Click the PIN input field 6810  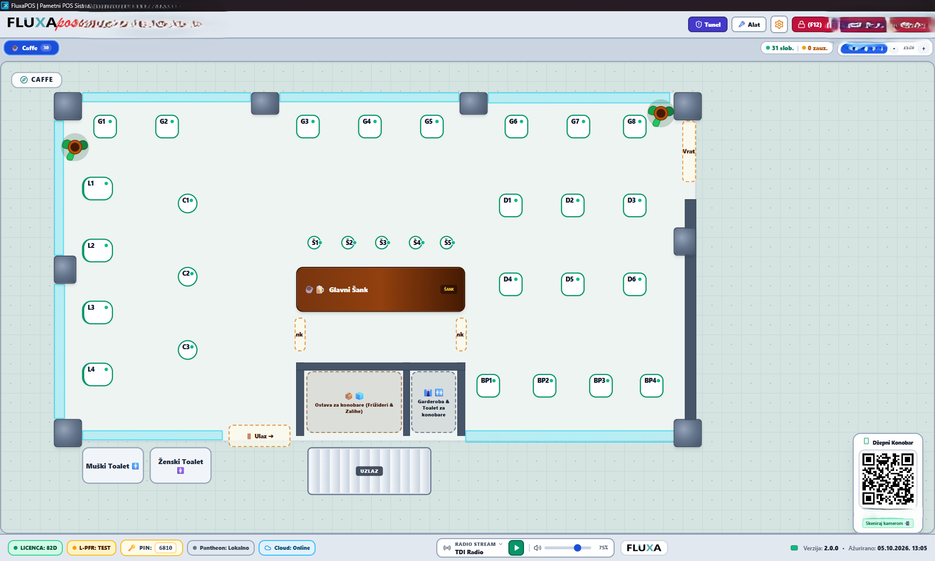pyautogui.click(x=166, y=548)
